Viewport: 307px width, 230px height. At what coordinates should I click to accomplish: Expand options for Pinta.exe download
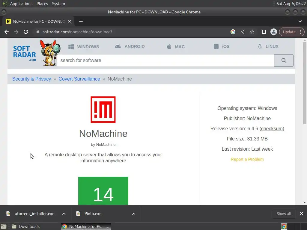[134, 214]
